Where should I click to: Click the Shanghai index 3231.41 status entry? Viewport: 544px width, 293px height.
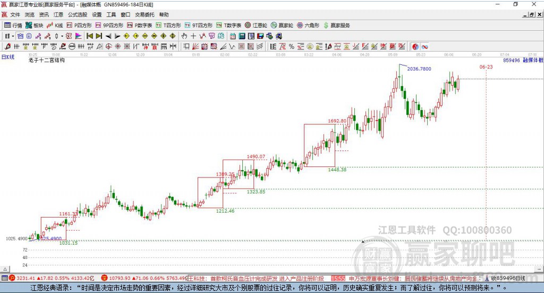tap(52, 278)
